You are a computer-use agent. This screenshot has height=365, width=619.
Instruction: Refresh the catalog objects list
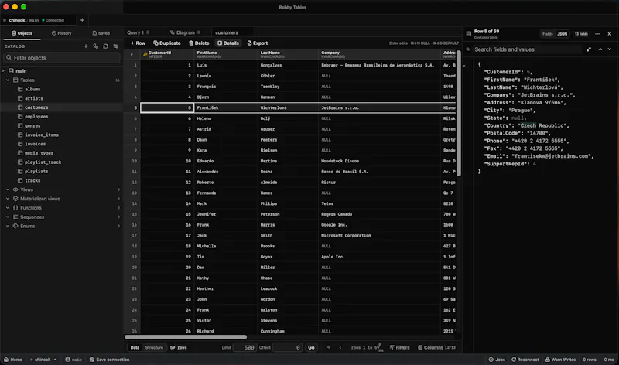click(105, 46)
